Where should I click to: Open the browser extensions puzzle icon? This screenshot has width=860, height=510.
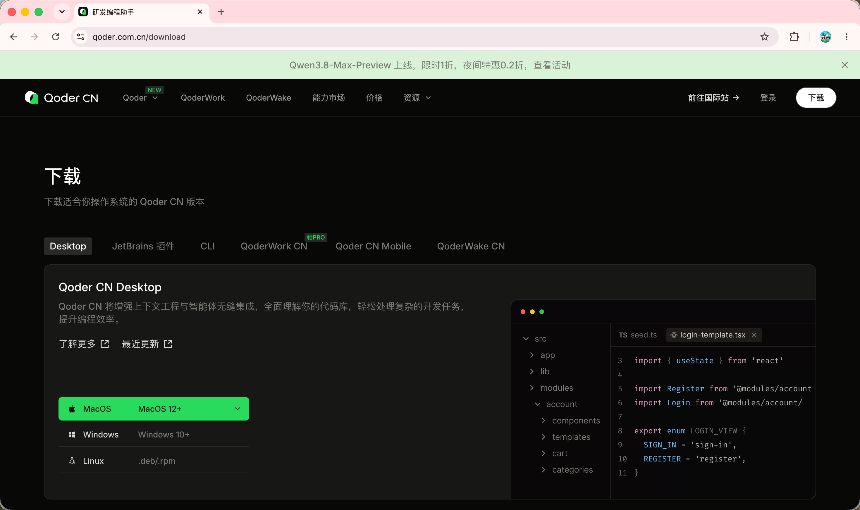pyautogui.click(x=794, y=37)
